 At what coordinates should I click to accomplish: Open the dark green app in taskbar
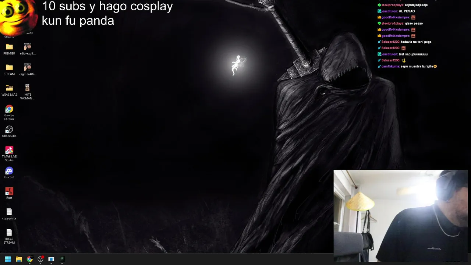point(62,259)
